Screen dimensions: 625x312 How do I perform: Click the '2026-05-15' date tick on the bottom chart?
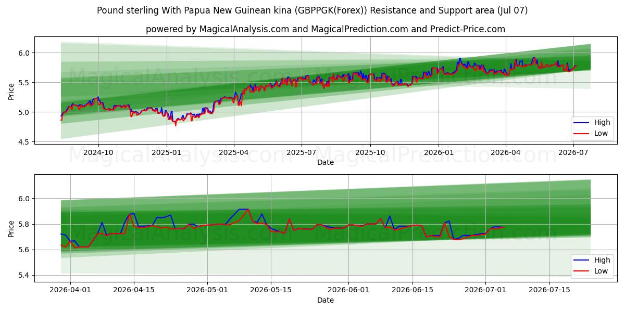click(x=271, y=291)
